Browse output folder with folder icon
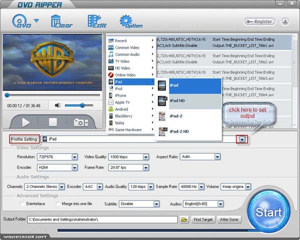300x240 pixels. coord(184,219)
